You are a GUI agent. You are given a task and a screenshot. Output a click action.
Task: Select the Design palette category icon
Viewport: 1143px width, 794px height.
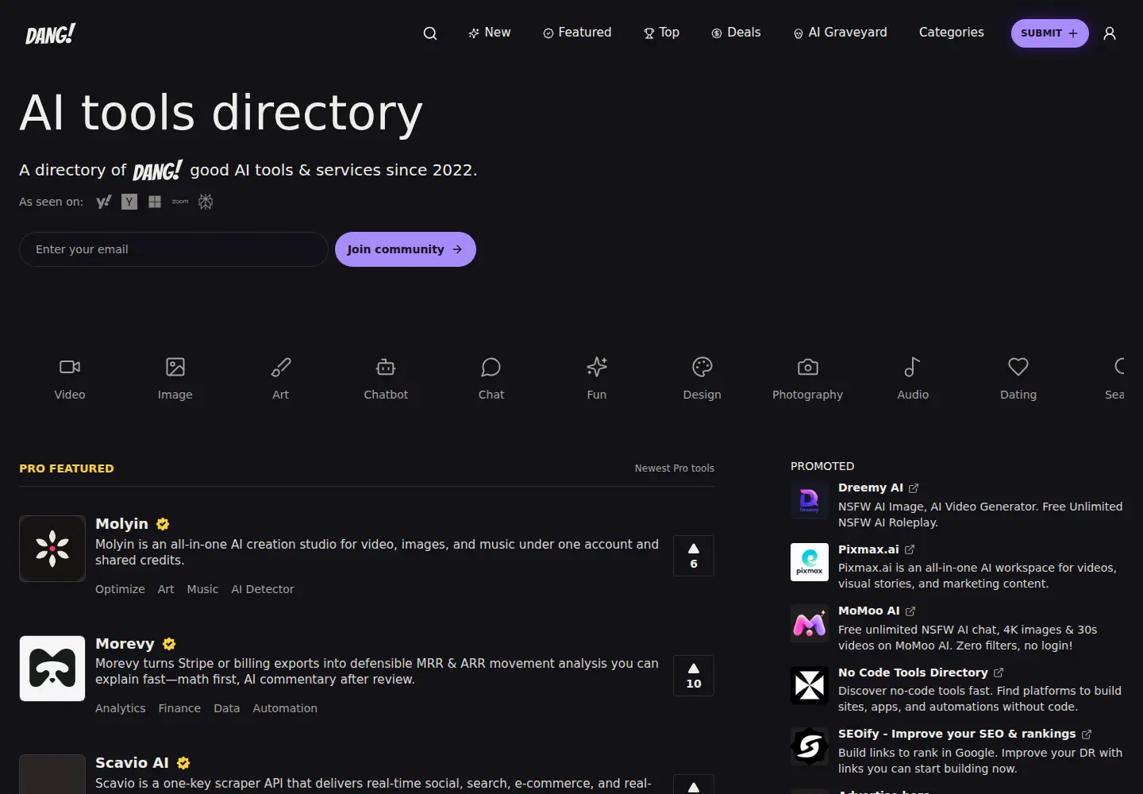tap(702, 367)
